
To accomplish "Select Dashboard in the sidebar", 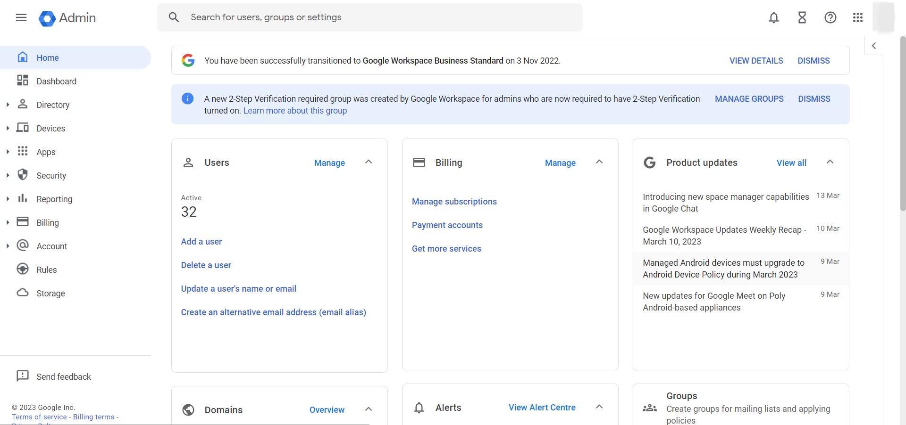I will click(x=75, y=81).
